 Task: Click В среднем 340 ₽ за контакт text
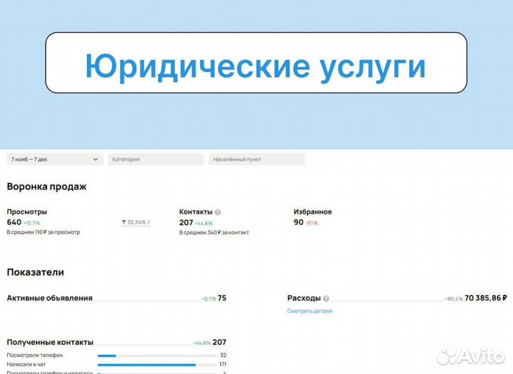pyautogui.click(x=214, y=232)
